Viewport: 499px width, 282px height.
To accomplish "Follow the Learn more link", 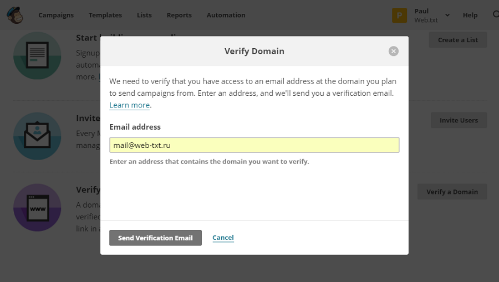I will point(129,105).
